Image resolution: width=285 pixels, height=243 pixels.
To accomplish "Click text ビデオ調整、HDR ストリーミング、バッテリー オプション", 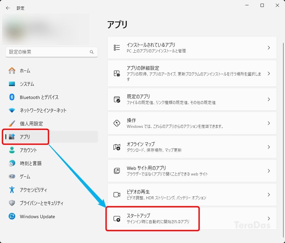I will pyautogui.click(x=166, y=198).
